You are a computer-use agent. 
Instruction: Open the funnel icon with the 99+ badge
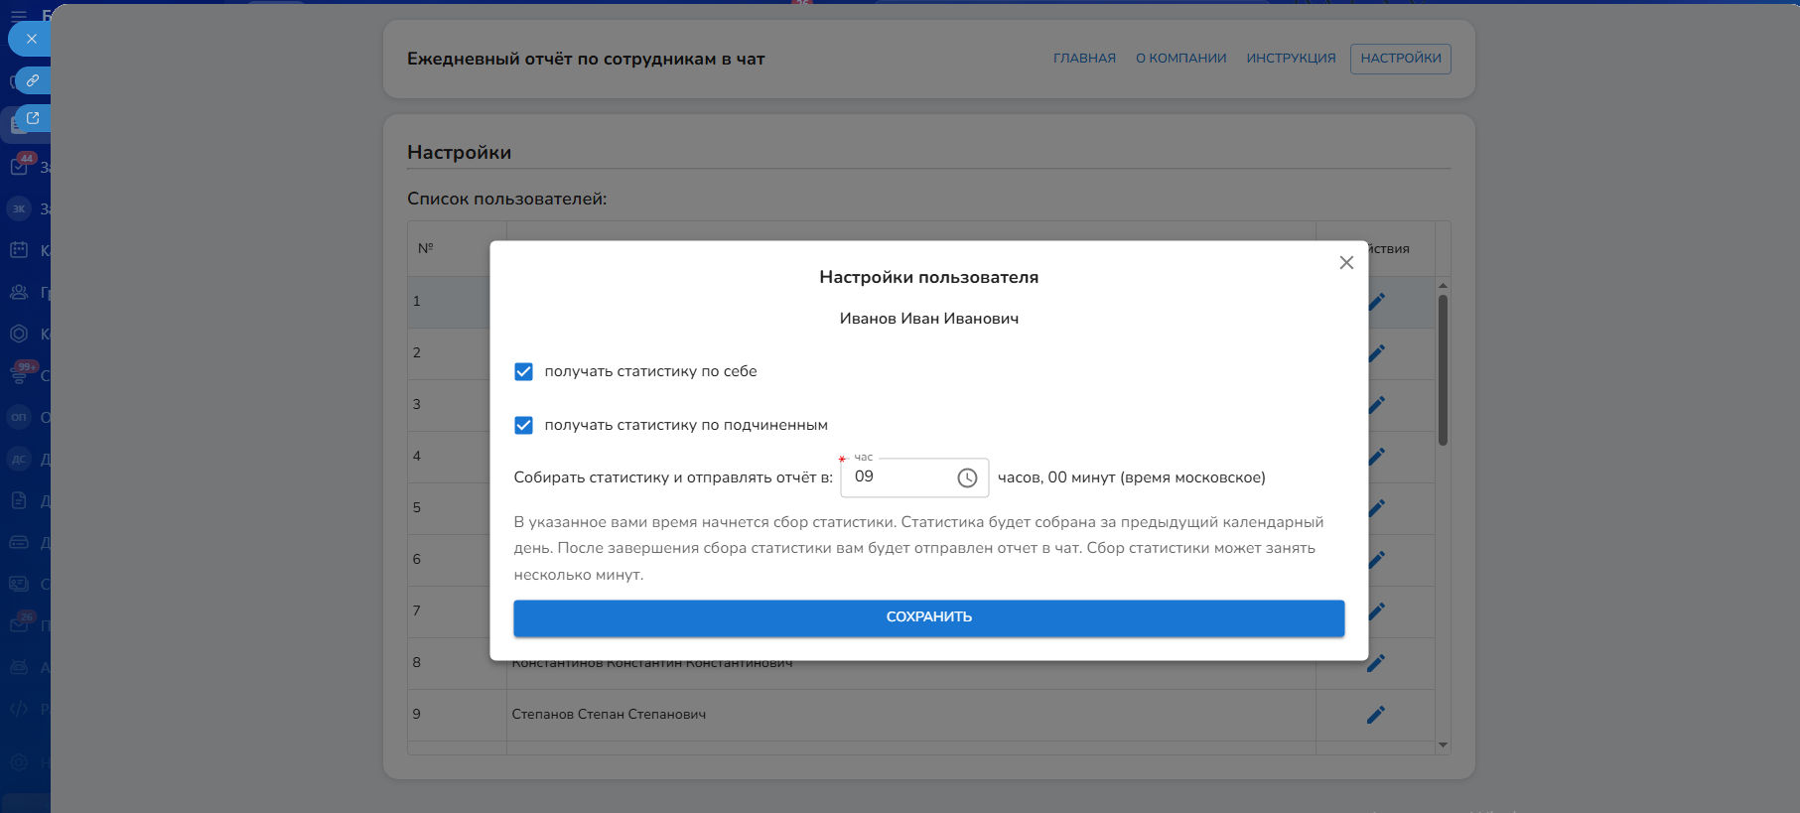[20, 374]
